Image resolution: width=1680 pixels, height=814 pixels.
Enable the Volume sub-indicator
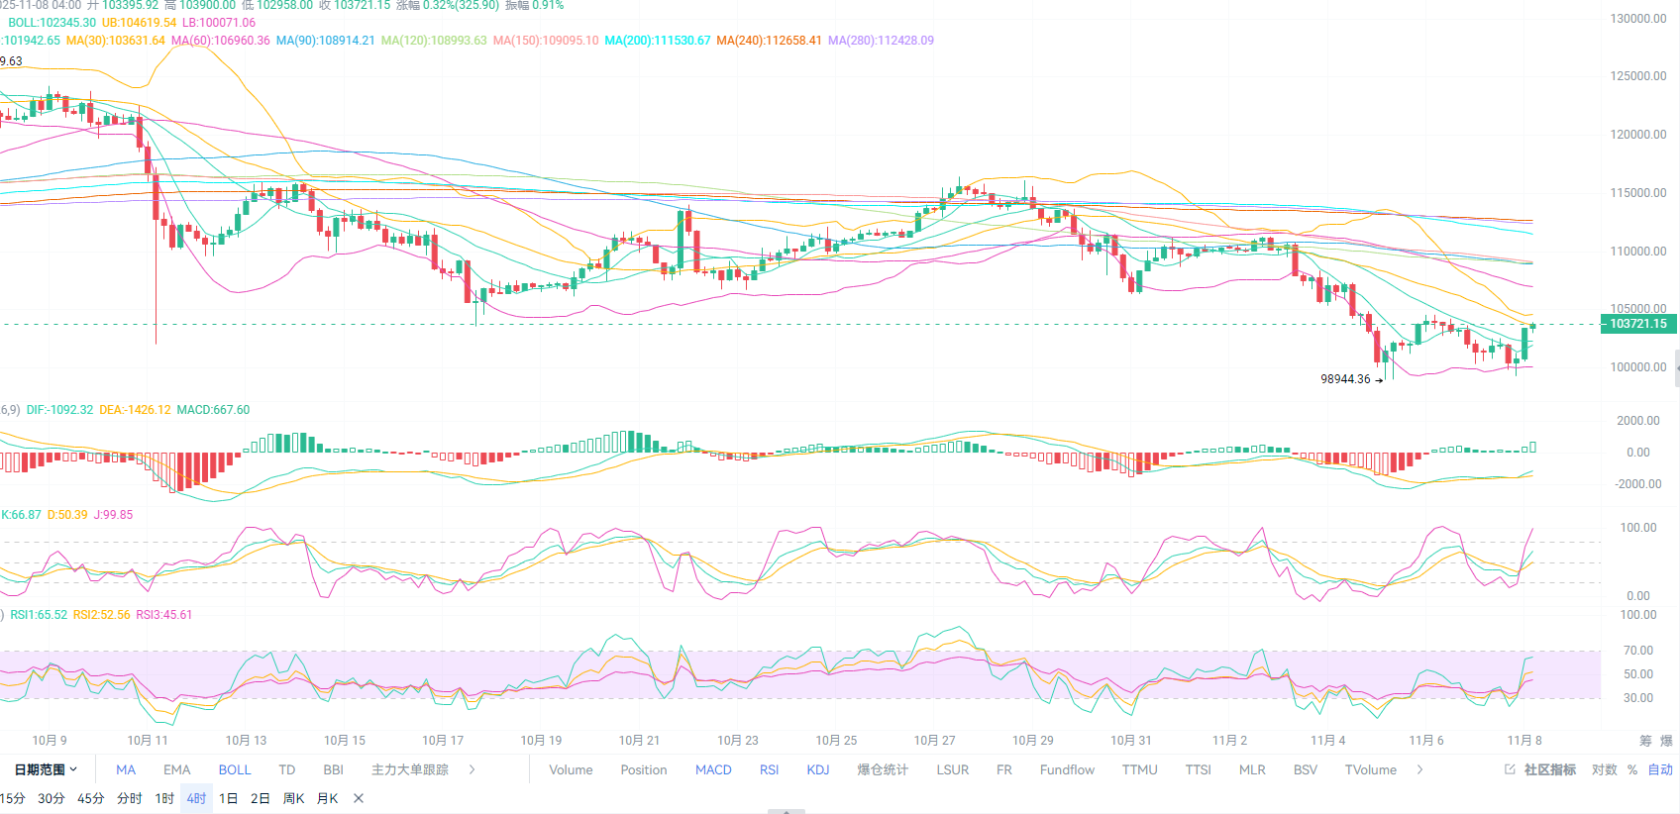(571, 769)
